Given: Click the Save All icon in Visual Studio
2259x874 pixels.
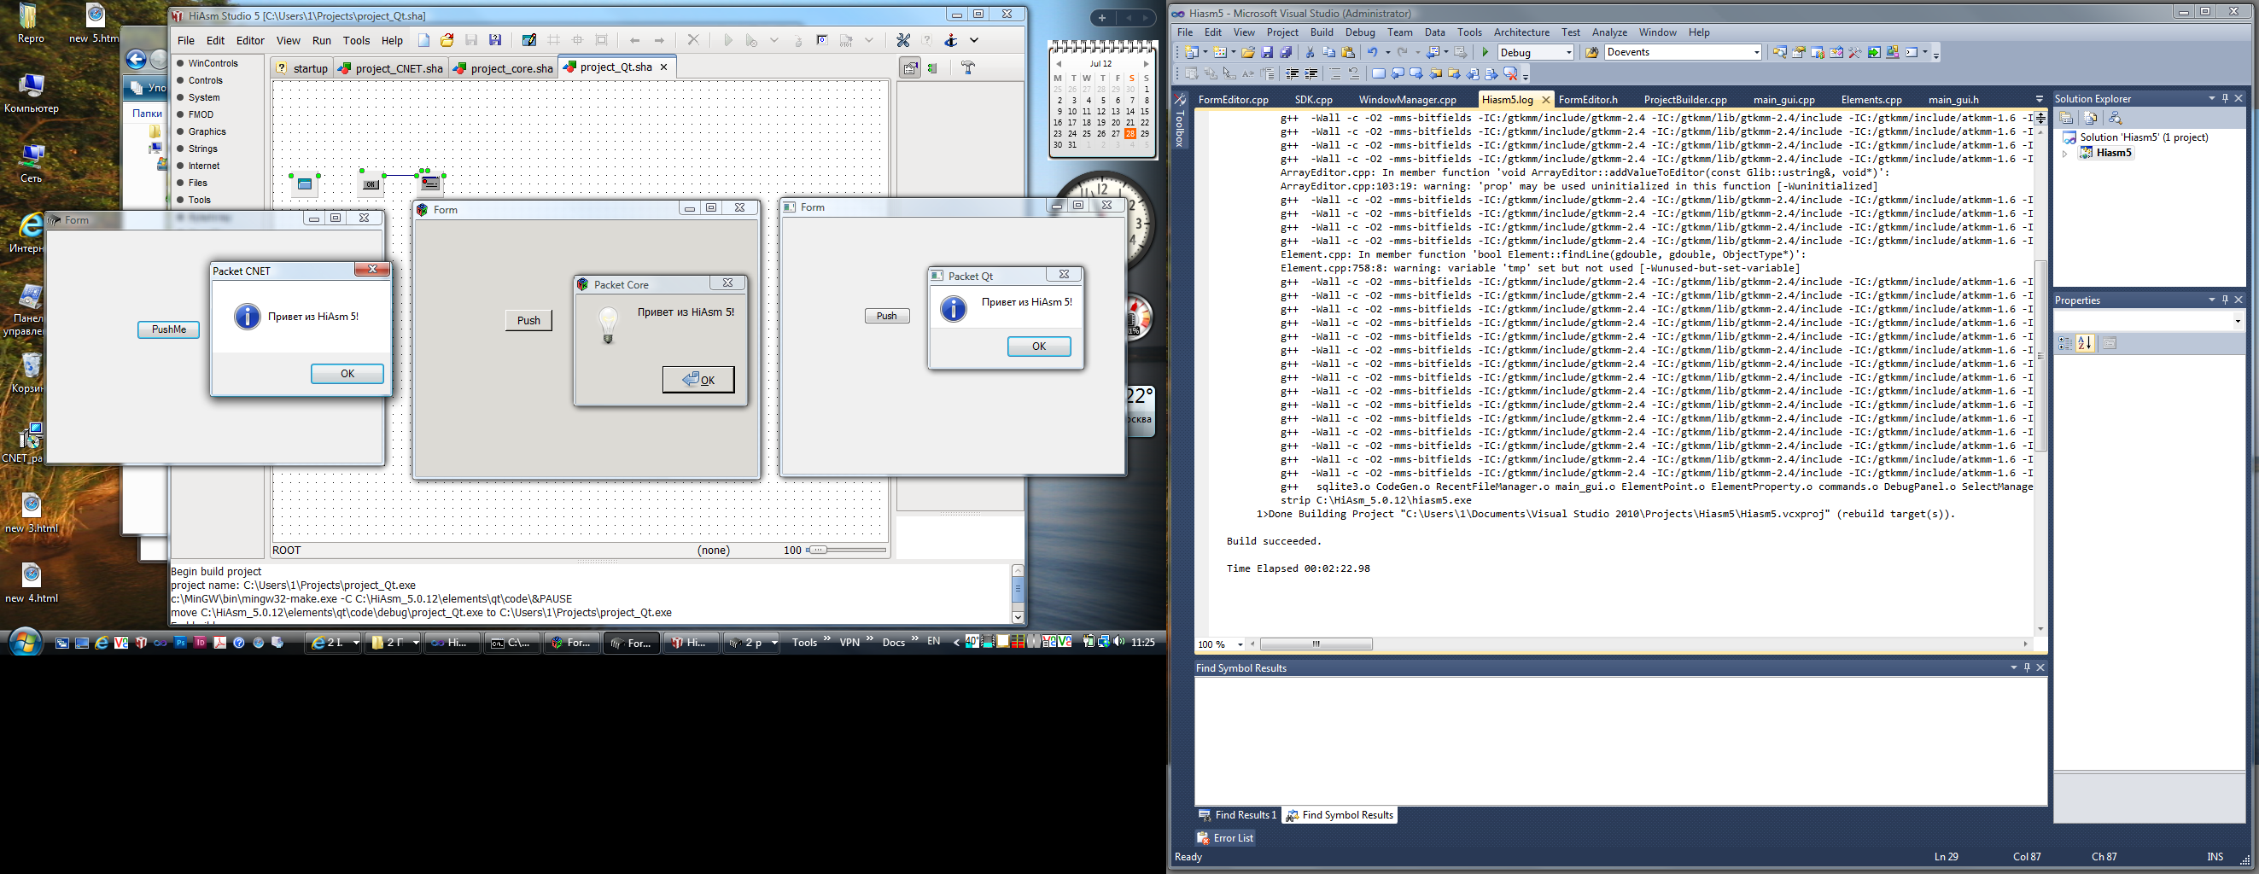Looking at the screenshot, I should [x=1286, y=53].
